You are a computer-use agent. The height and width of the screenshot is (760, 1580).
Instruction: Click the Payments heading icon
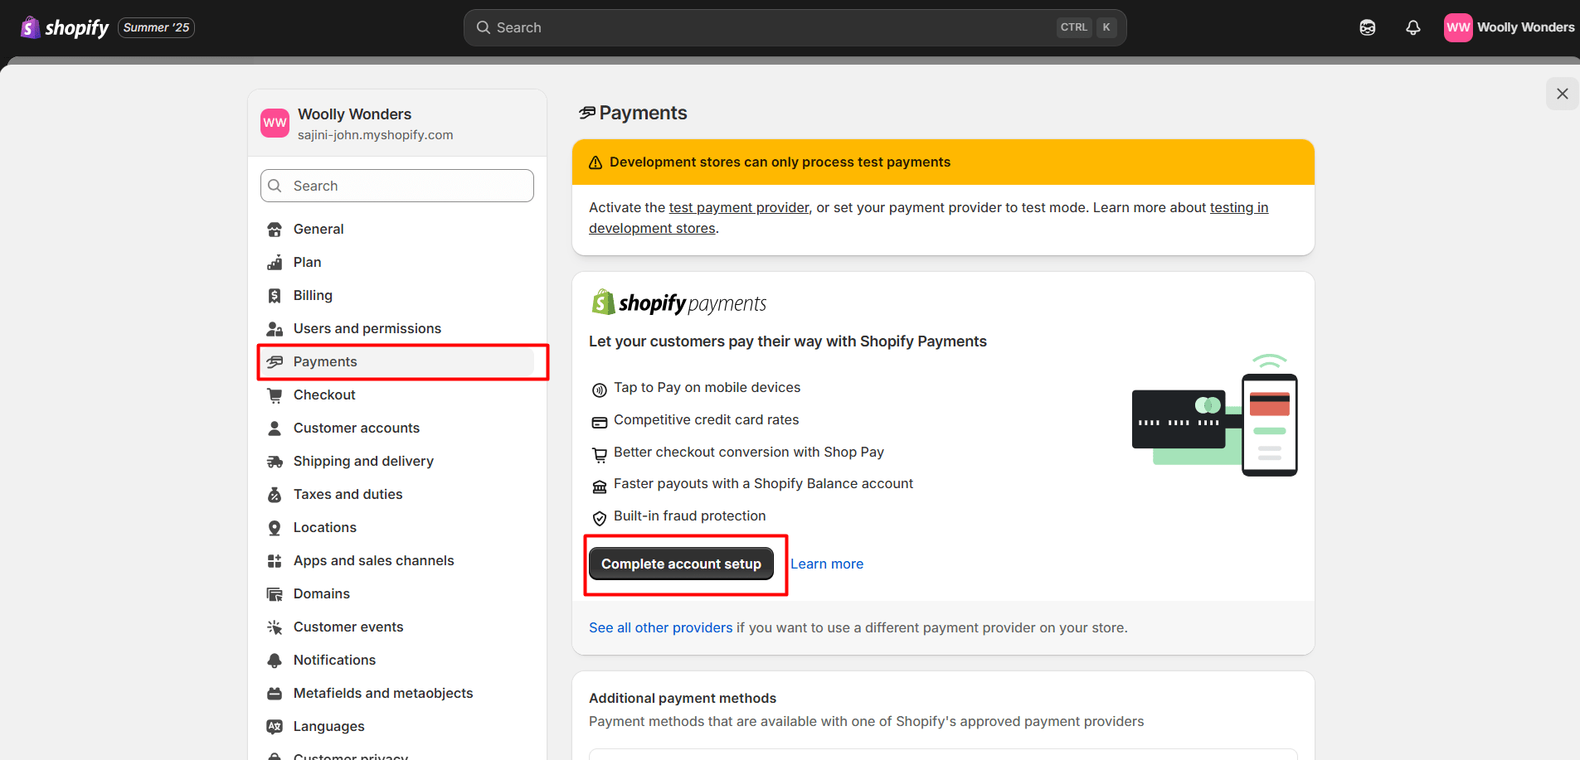point(587,113)
